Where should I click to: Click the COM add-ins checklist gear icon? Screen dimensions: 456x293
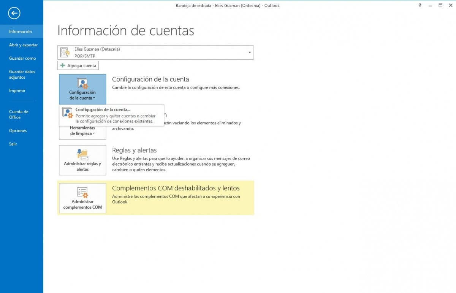(82, 192)
